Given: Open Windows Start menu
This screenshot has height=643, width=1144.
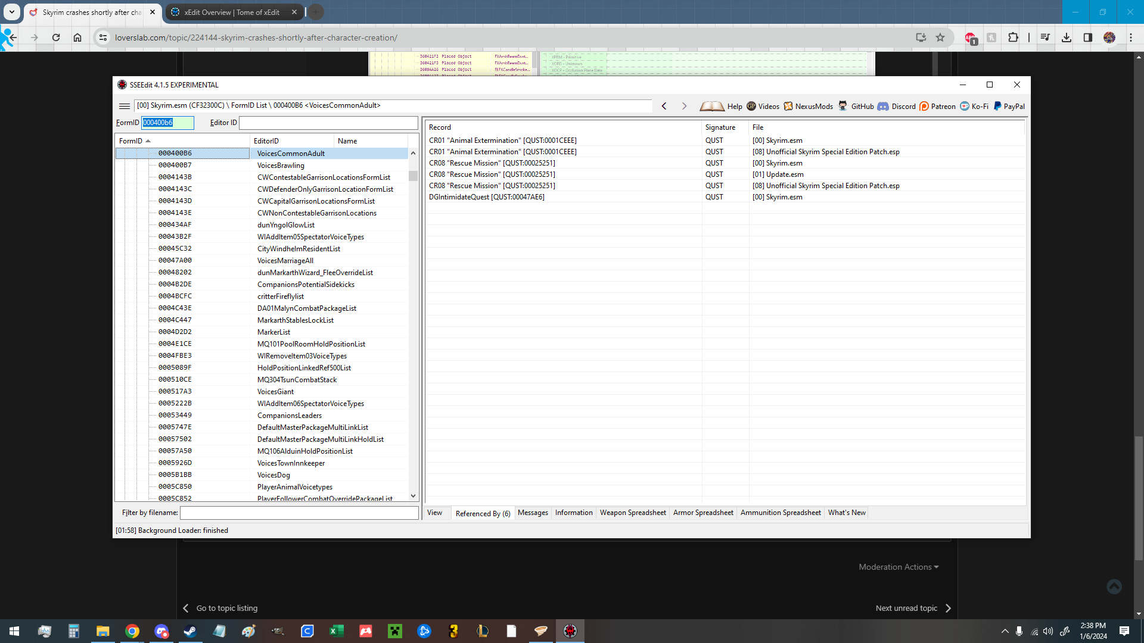Looking at the screenshot, I should pos(14,631).
